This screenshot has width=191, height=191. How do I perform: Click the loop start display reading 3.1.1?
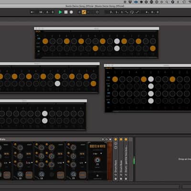pos(116,12)
